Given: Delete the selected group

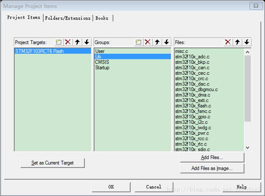Looking at the screenshot, I should coord(148,42).
